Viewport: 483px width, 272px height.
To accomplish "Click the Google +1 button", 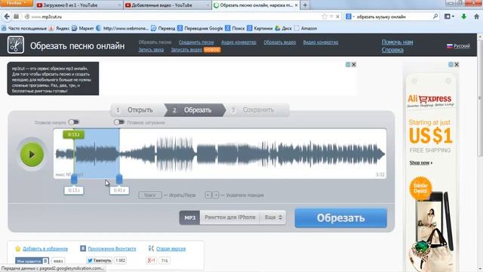I will pos(151,261).
